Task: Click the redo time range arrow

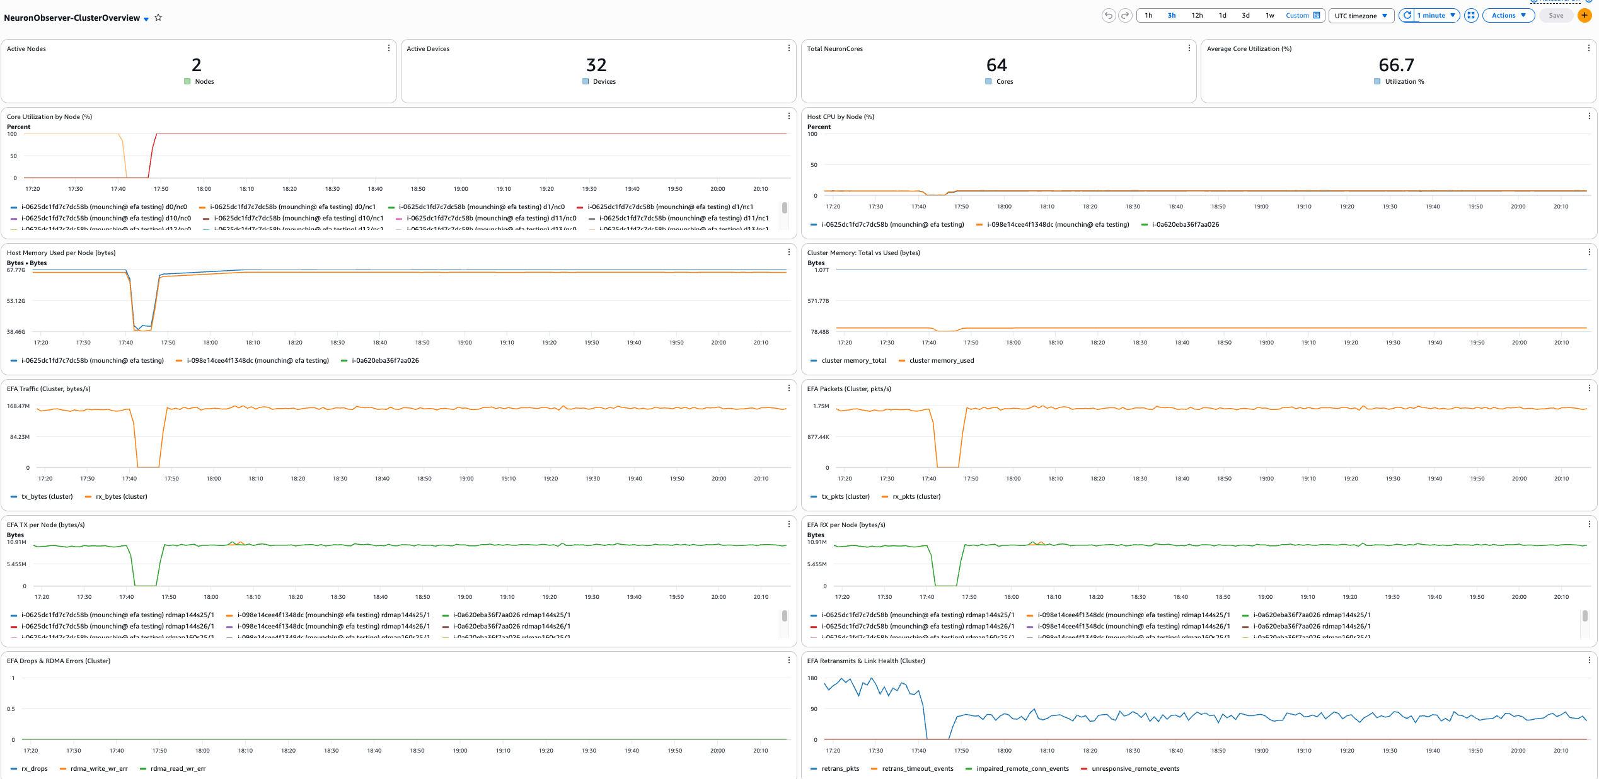Action: 1125,16
